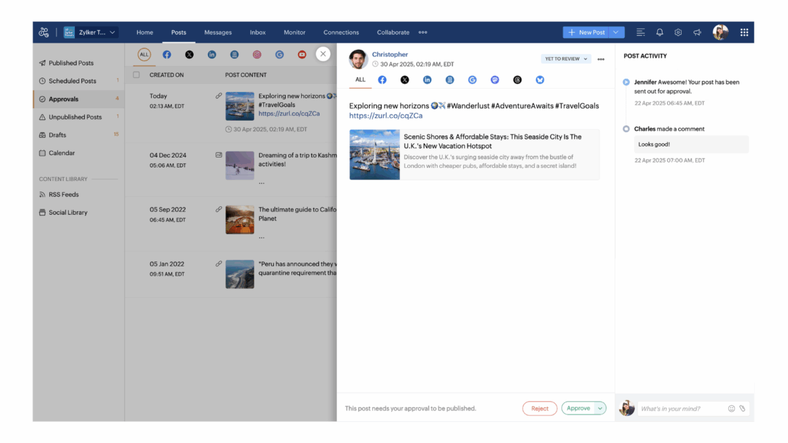Image resolution: width=788 pixels, height=443 pixels.
Task: Select the ALL filter in posts list
Action: coord(144,54)
